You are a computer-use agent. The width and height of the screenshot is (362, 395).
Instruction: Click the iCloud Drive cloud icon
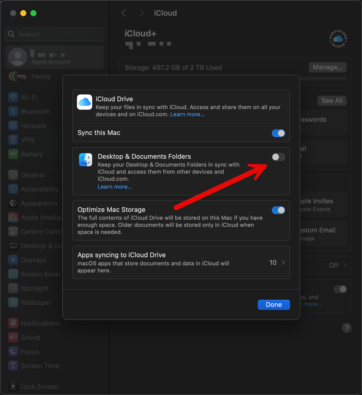point(85,102)
